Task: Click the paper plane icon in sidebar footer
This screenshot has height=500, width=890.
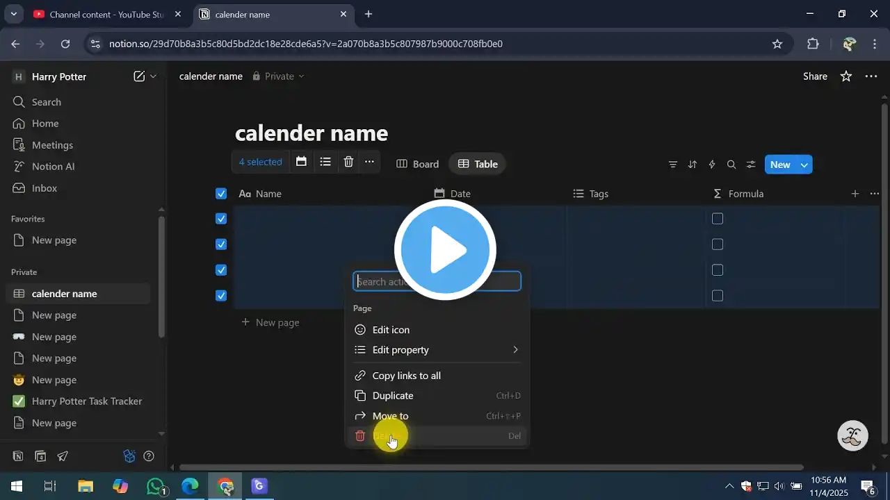Action: point(63,456)
